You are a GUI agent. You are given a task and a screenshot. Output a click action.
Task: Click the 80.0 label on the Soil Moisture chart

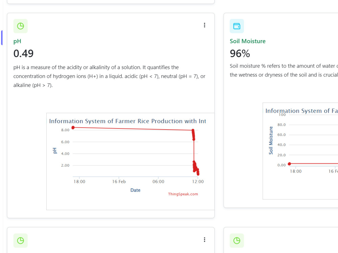(281, 125)
